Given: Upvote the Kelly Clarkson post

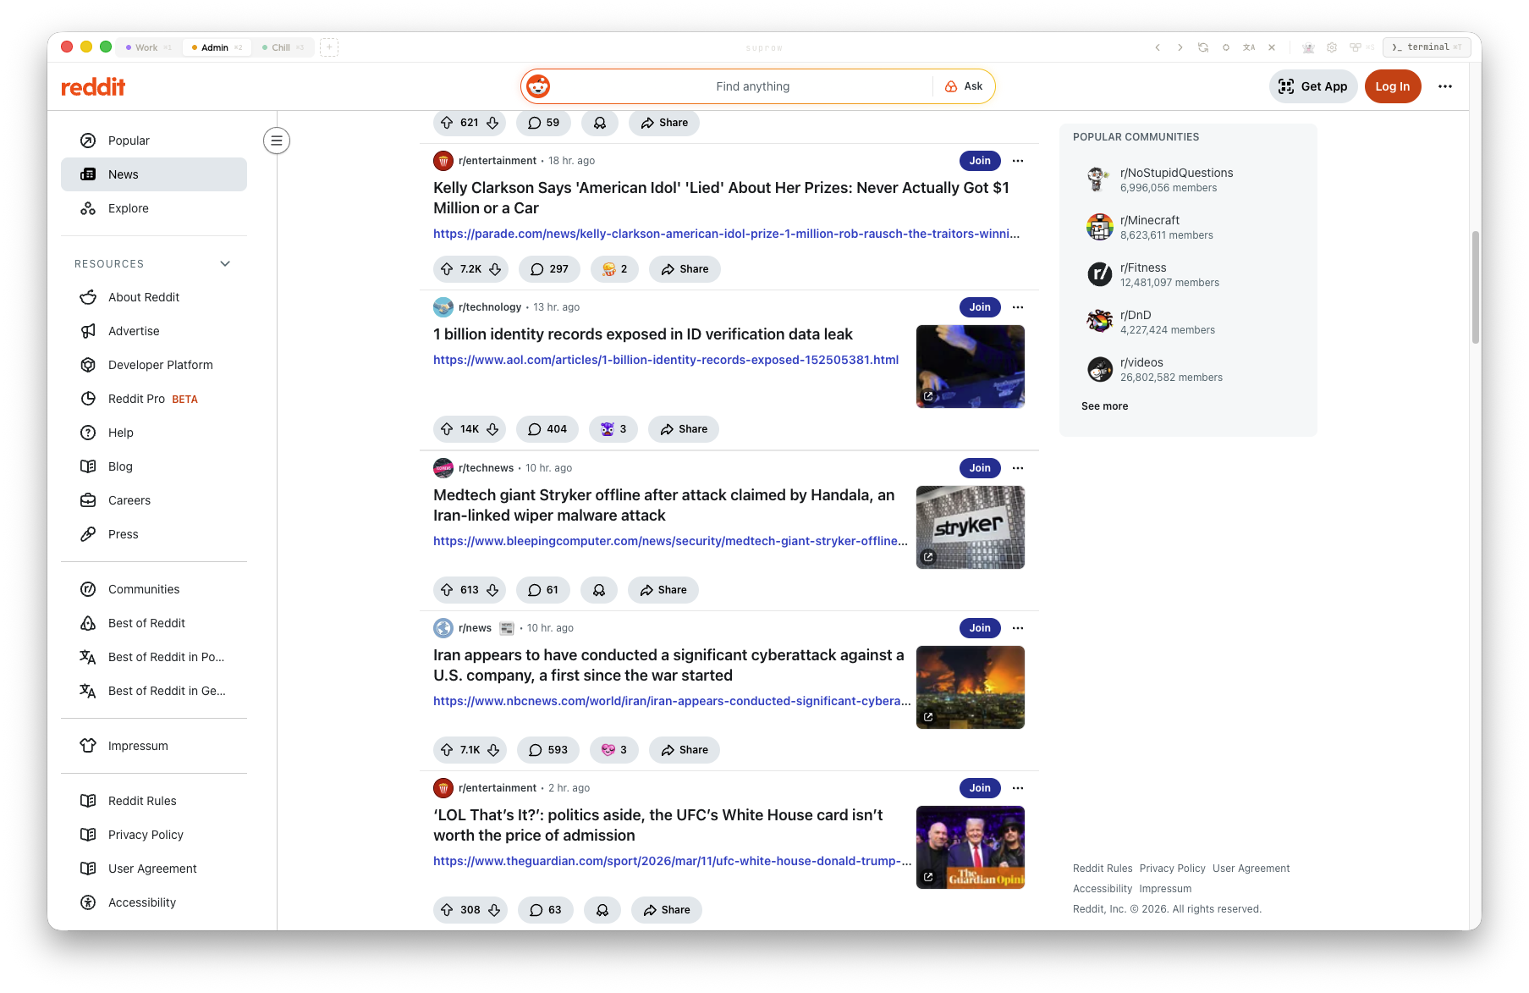Looking at the screenshot, I should click(x=446, y=268).
